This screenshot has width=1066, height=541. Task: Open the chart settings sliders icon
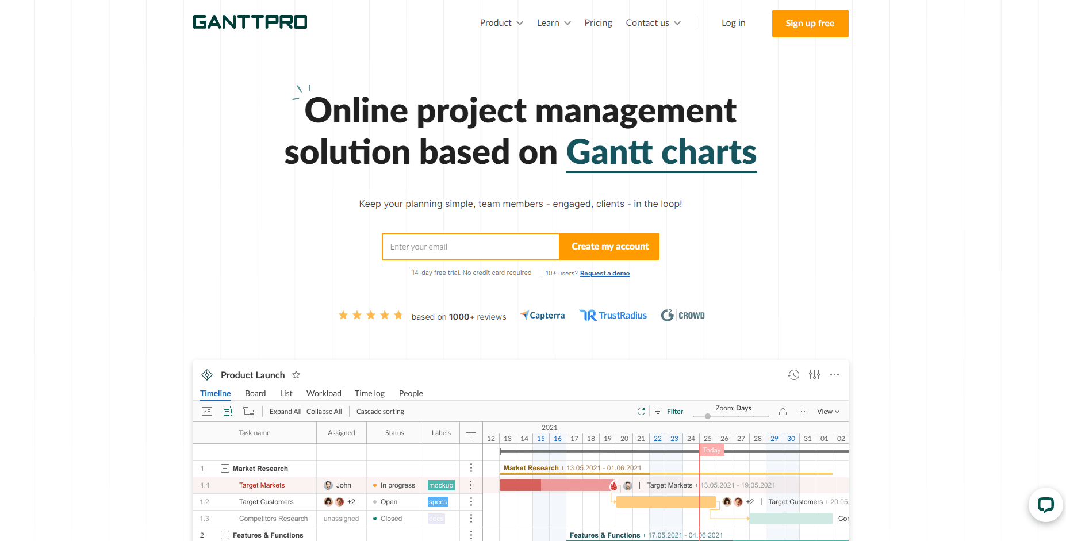[814, 374]
